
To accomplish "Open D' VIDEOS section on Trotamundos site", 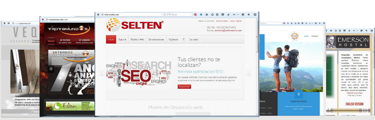I will pos(84,41).
